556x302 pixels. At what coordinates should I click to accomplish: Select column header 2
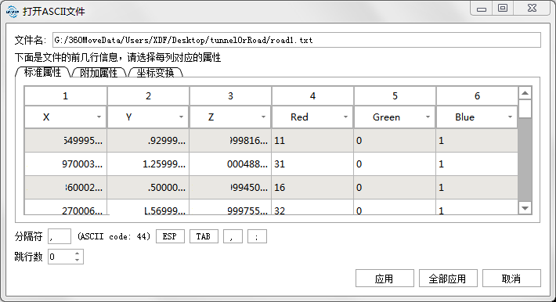(148, 95)
